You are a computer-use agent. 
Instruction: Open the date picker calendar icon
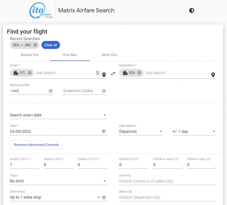click(104, 131)
